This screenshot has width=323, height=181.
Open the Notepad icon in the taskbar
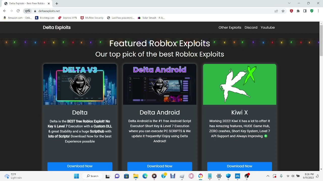pyautogui.click(x=210, y=176)
